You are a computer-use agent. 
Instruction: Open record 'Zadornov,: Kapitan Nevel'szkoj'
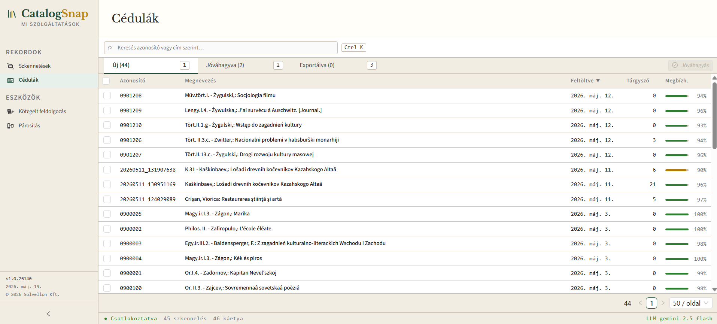[x=231, y=273]
